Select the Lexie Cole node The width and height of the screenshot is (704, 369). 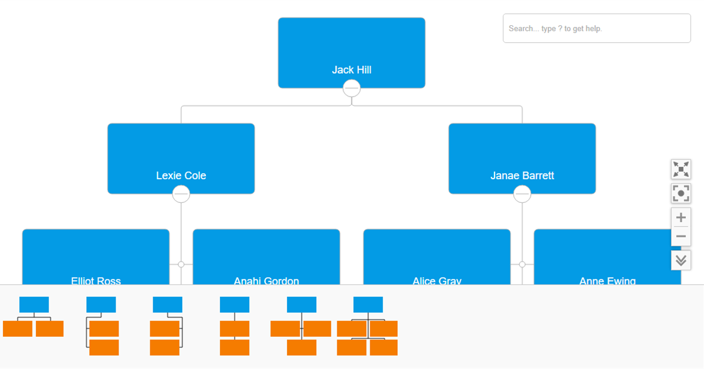[x=181, y=158]
